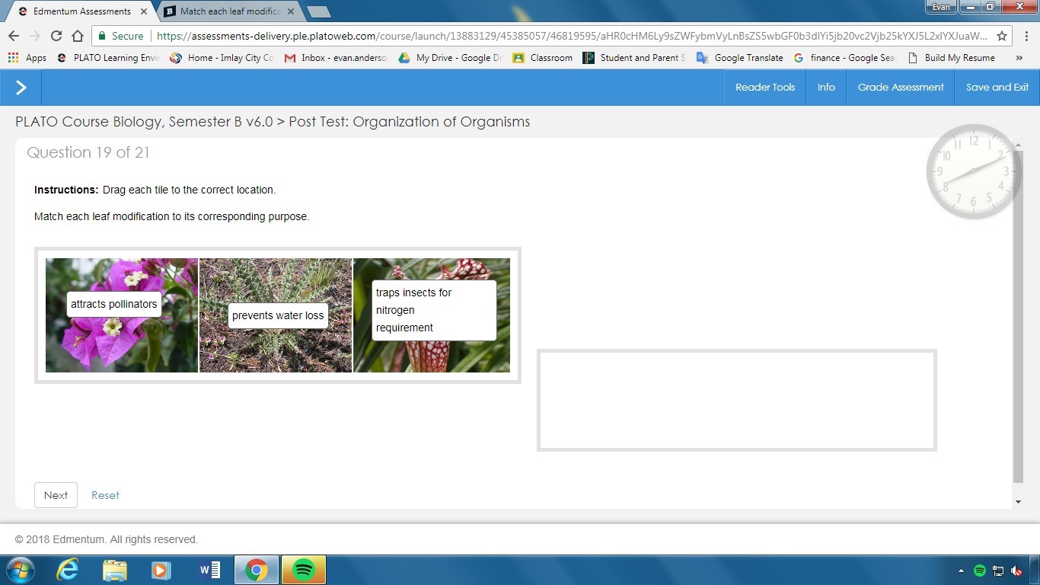Screen dimensions: 1040x585
Task: Click the Spotify system tray icon
Action: 980,571
